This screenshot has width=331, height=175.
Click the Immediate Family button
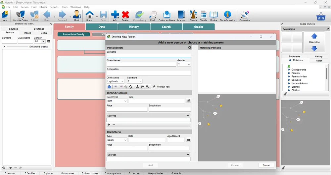click(x=73, y=34)
